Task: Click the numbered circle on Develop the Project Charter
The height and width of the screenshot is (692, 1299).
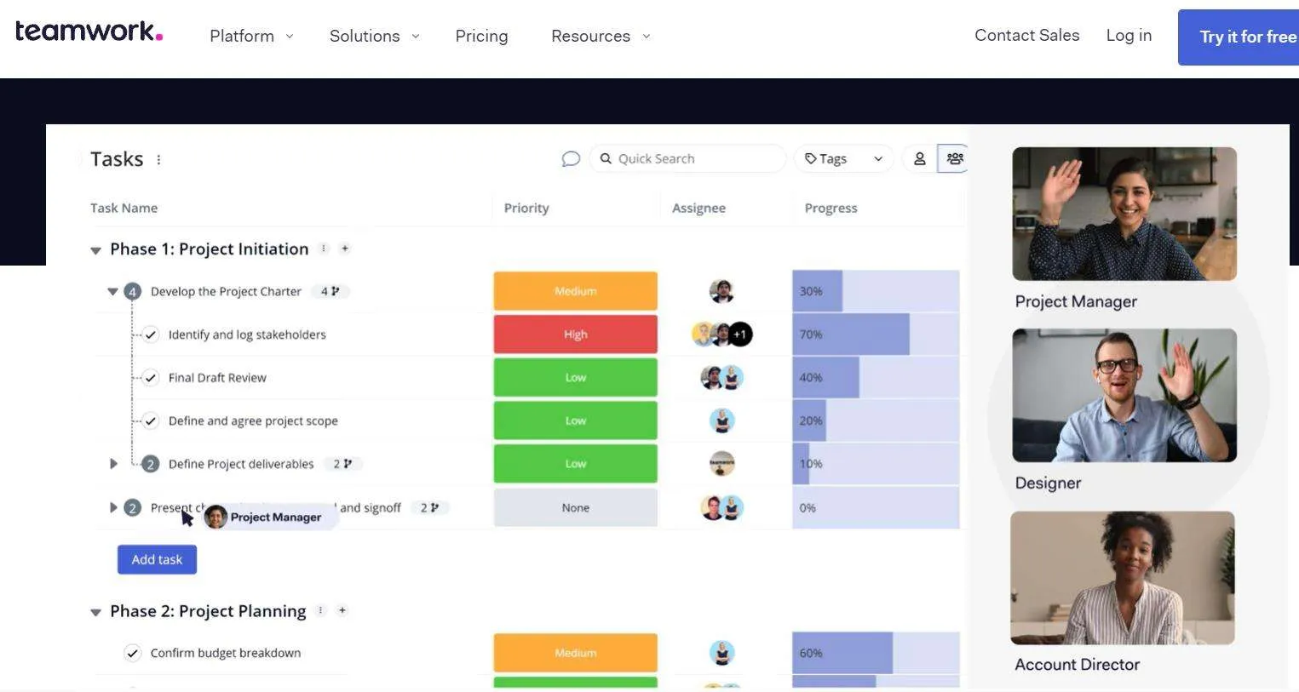Action: click(132, 291)
